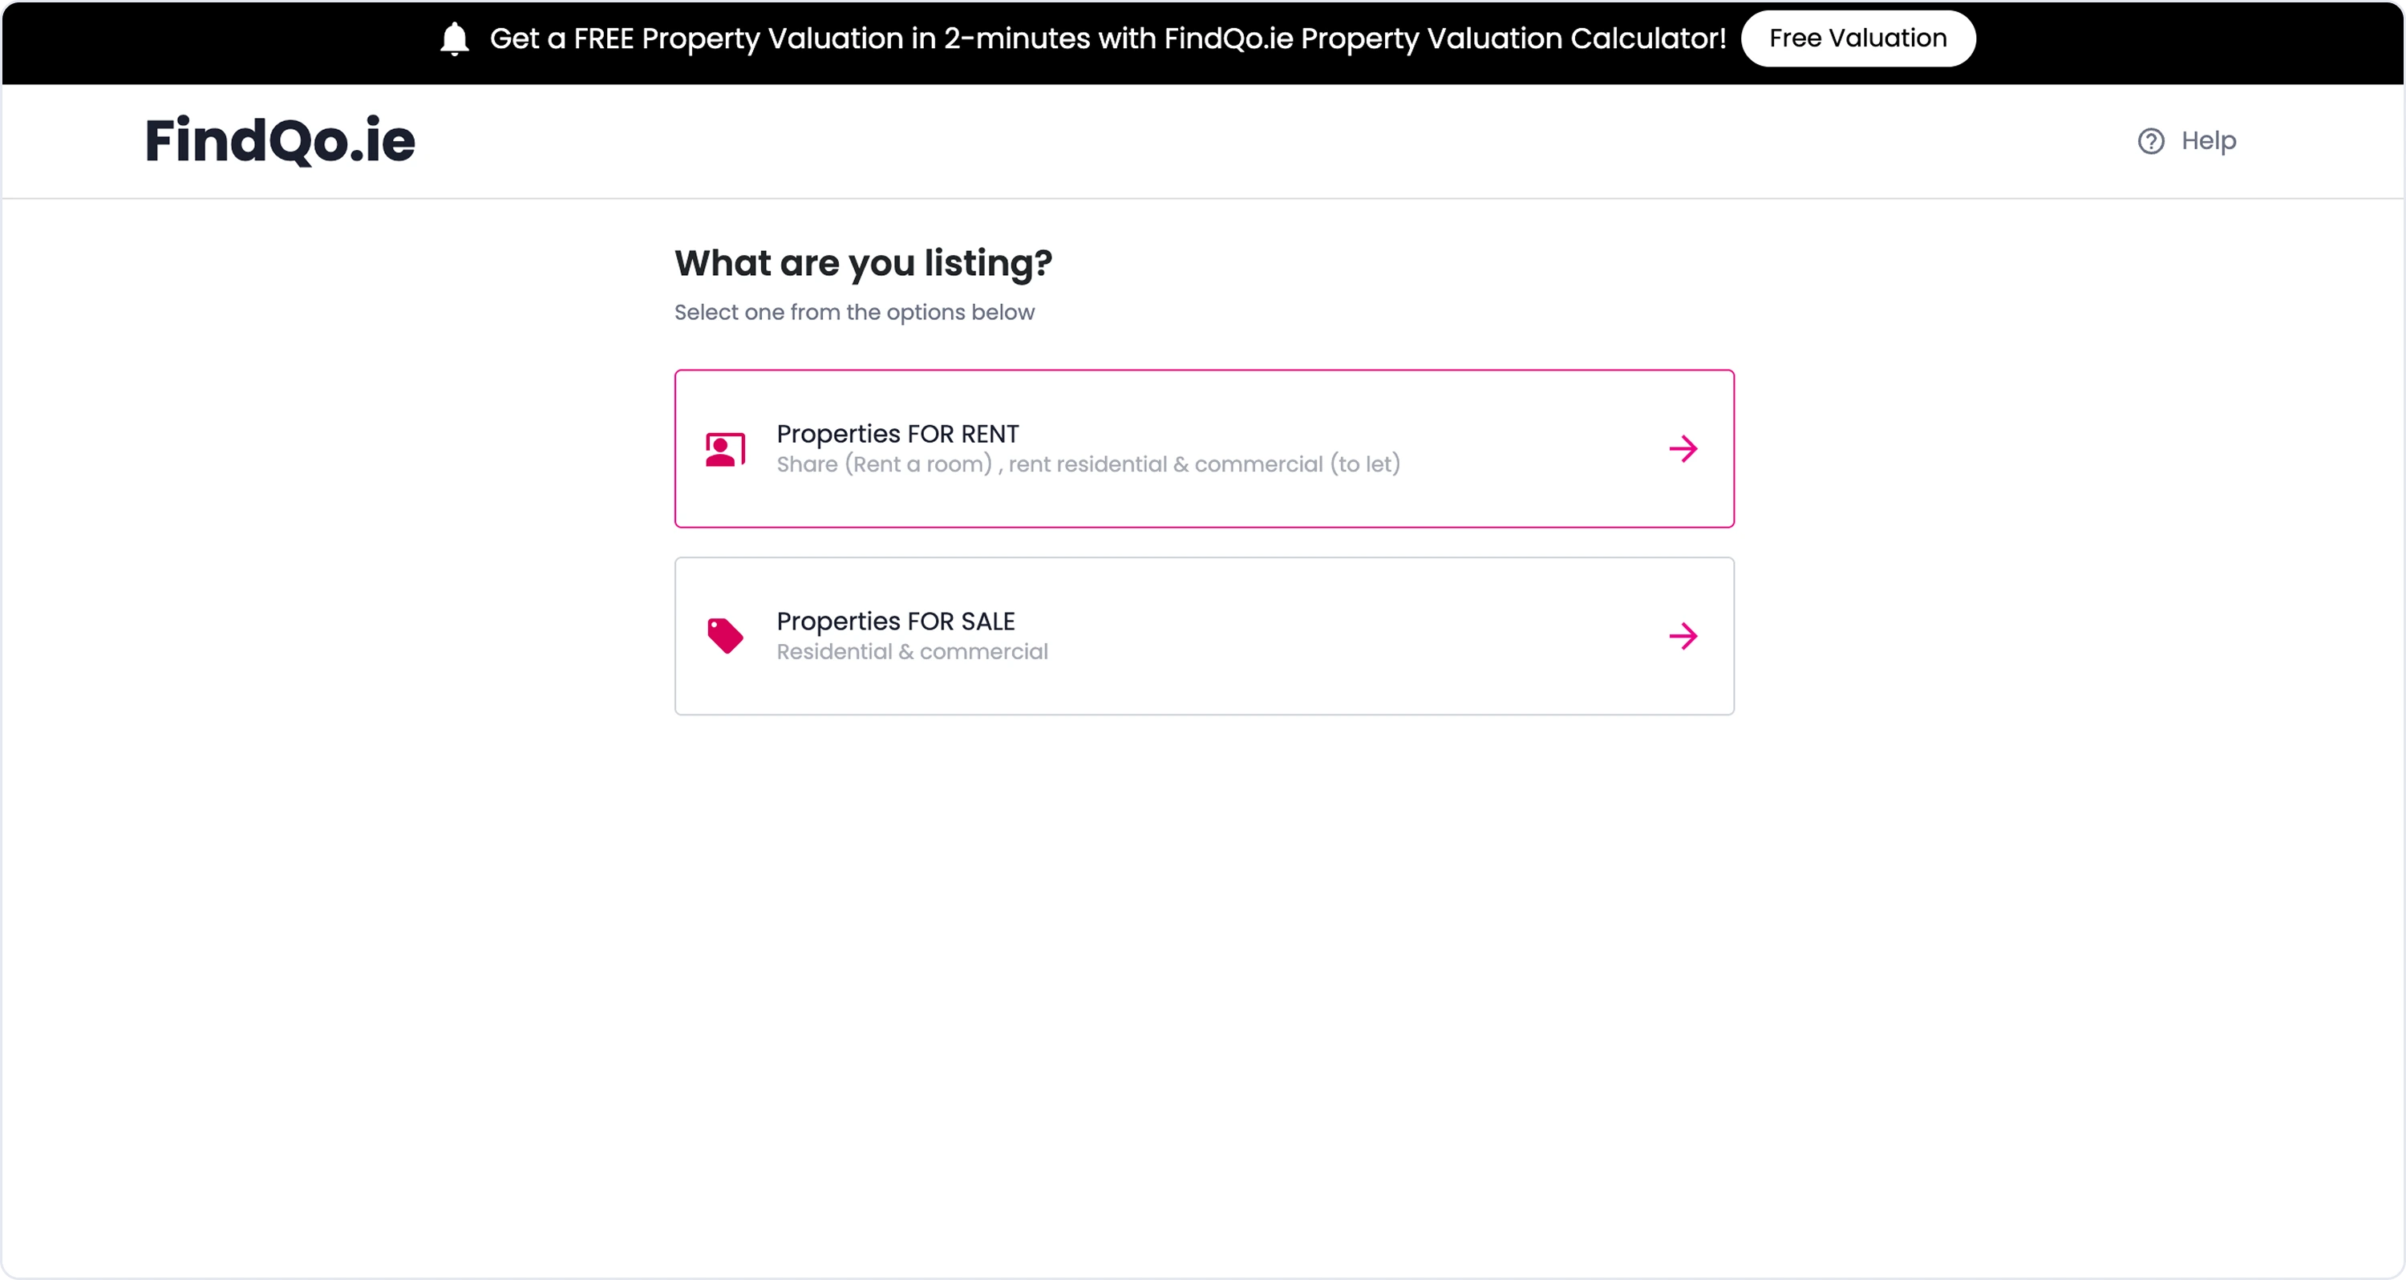This screenshot has height=1280, width=2406.
Task: Click Select one from the options text
Action: pyautogui.click(x=853, y=312)
